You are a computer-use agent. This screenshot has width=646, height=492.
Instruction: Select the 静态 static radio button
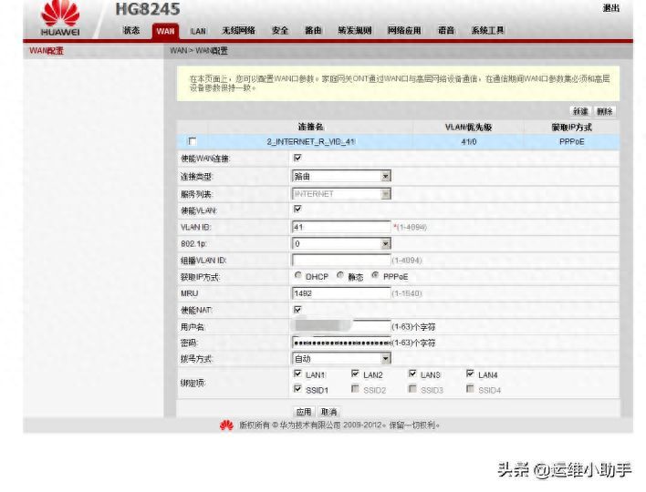tap(340, 275)
